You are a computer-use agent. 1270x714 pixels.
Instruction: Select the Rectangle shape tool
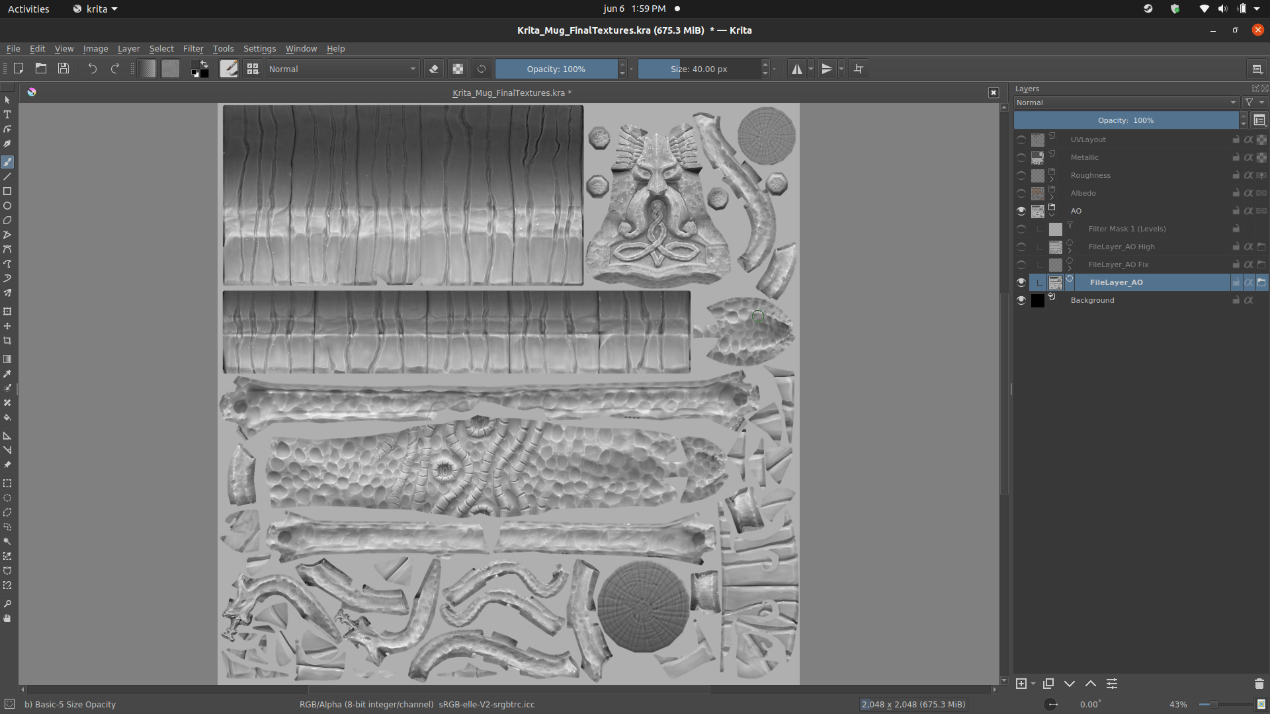point(7,191)
